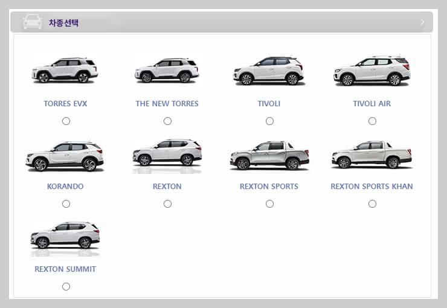
Task: Select the TORRES EVX radio button
Action: pos(66,121)
